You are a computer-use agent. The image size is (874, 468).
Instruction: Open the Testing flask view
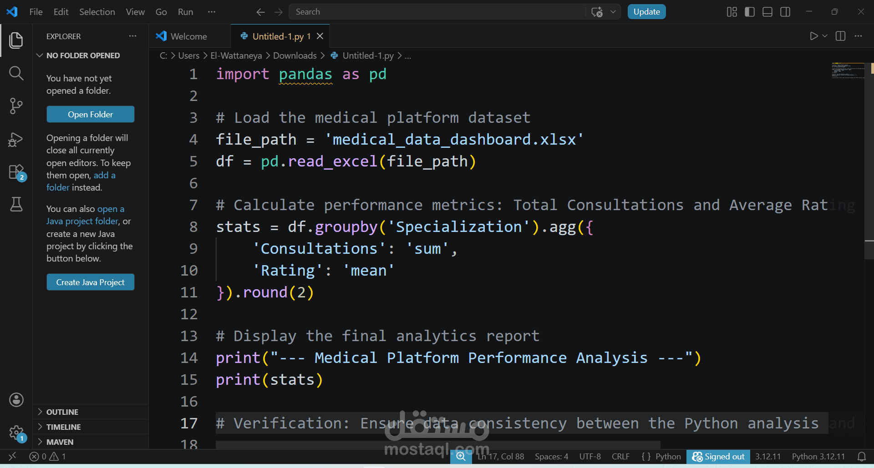coord(16,204)
